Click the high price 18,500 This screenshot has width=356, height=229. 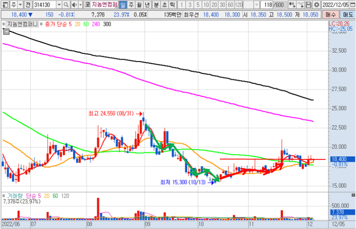284,15
